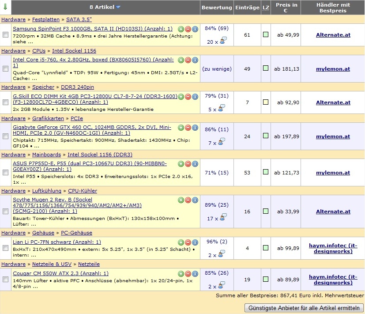This screenshot has width=365, height=314.
Task: Click plus icon for Intel Core i5-760
Action: point(181,60)
